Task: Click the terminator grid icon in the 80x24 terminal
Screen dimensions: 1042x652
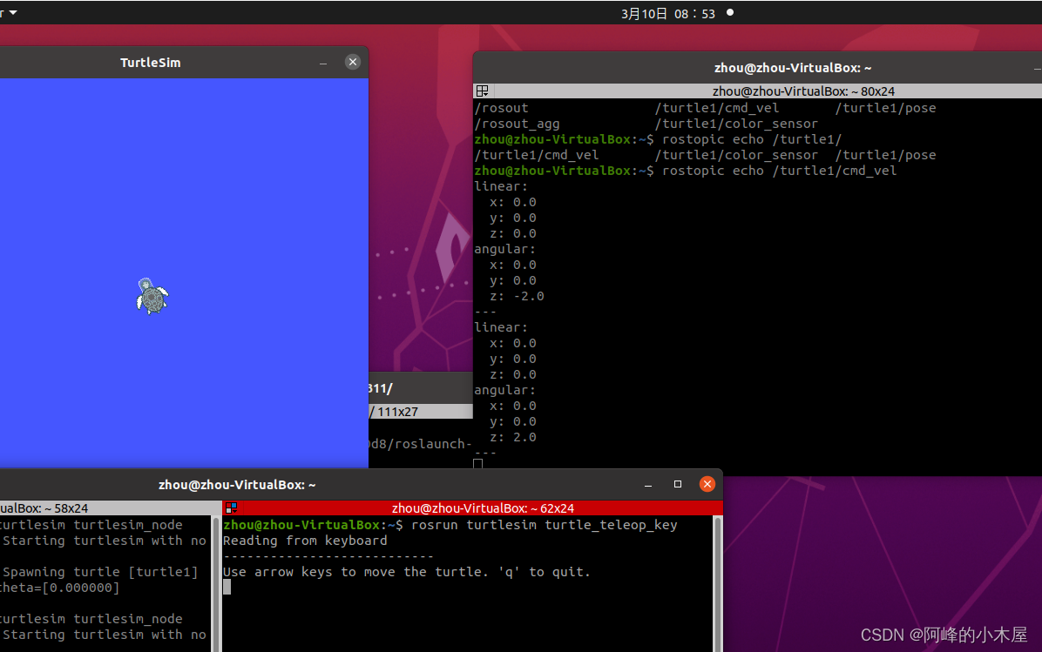Action: (x=483, y=91)
